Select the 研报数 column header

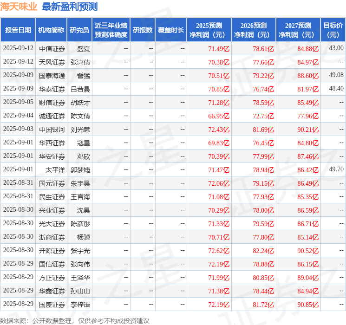click(143, 30)
